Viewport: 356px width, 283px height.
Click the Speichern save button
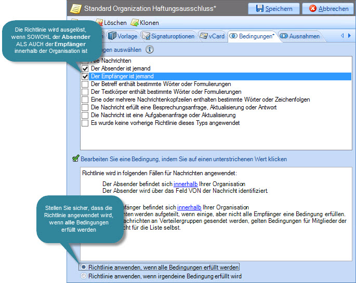274,9
